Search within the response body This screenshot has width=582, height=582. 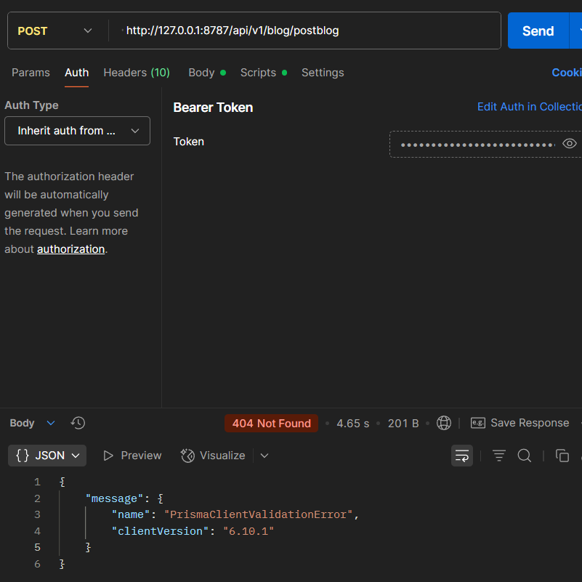(x=525, y=456)
